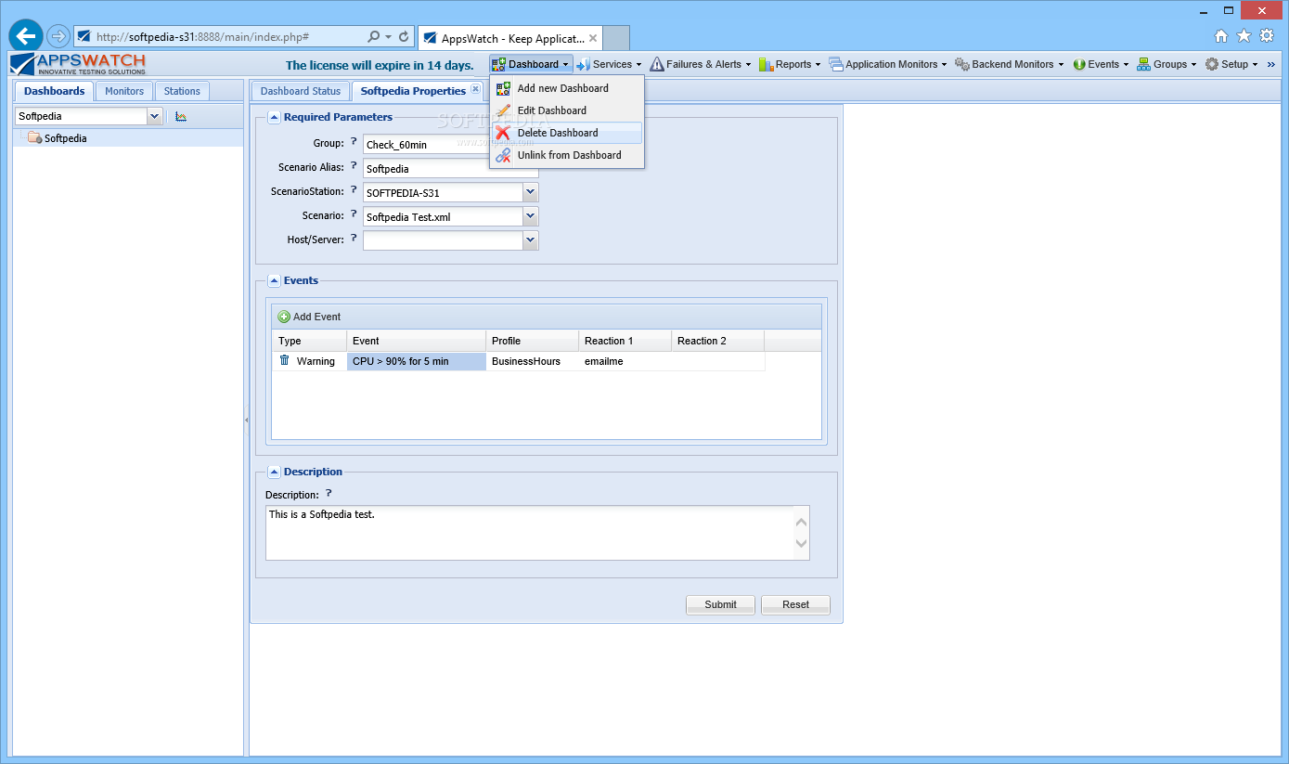The height and width of the screenshot is (764, 1289).
Task: Expand the Softpedia dashboard selector dropdown
Action: tap(155, 116)
